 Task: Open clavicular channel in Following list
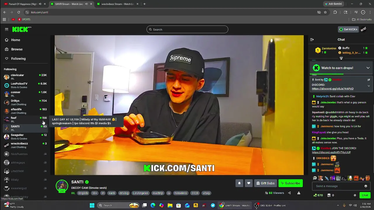pos(25,77)
